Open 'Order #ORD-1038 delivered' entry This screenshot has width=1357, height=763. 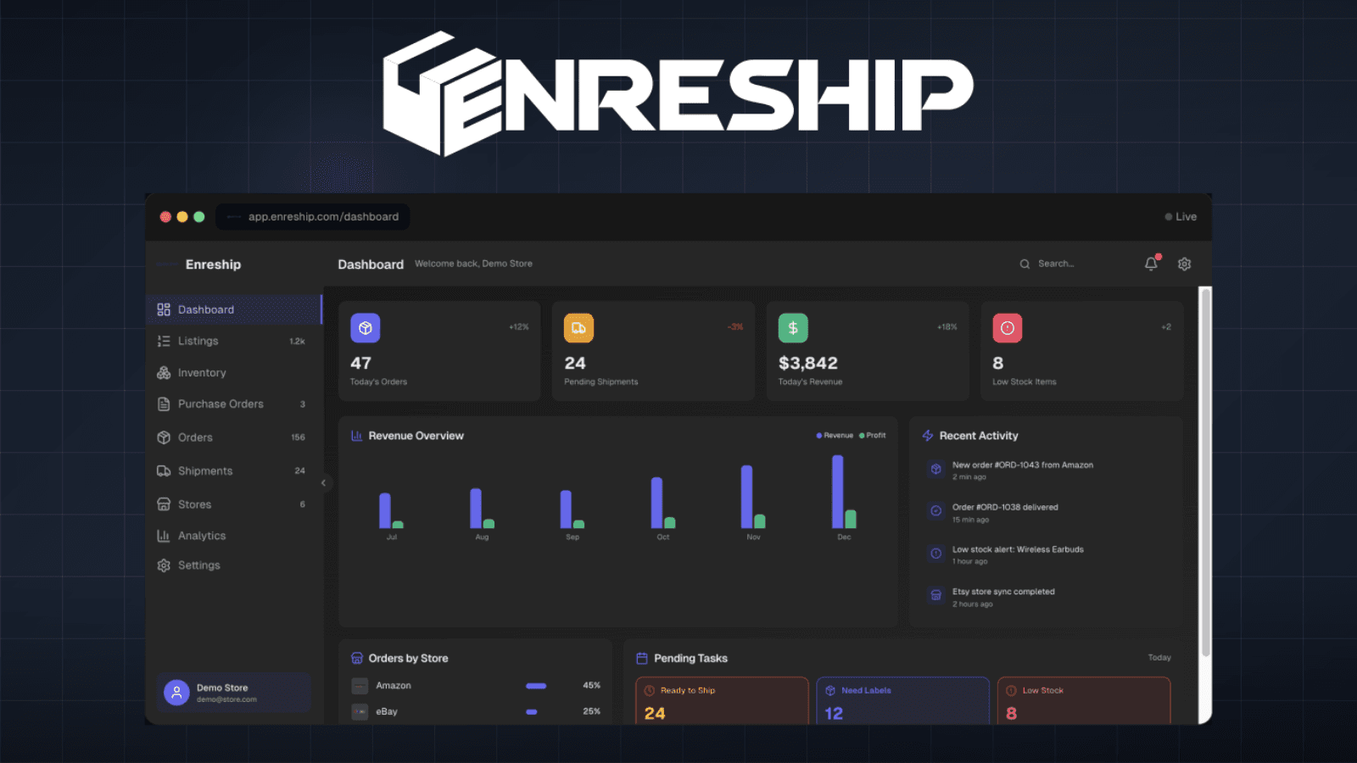click(x=1005, y=508)
